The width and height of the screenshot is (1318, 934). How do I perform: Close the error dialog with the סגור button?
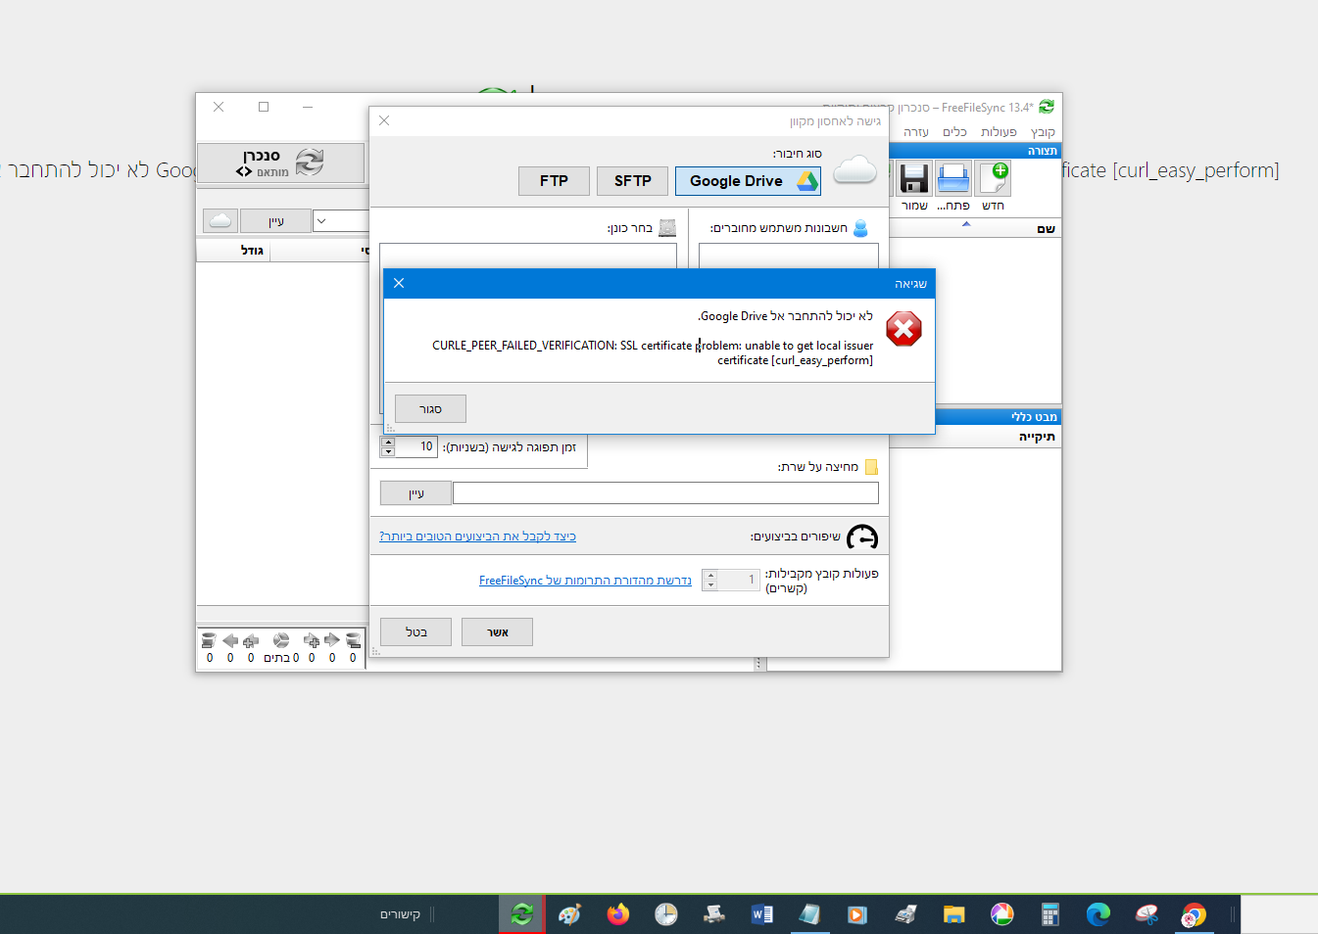[x=430, y=409]
